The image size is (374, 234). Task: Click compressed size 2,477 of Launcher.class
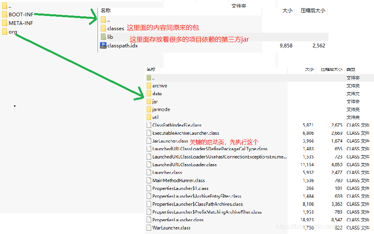click(x=337, y=172)
